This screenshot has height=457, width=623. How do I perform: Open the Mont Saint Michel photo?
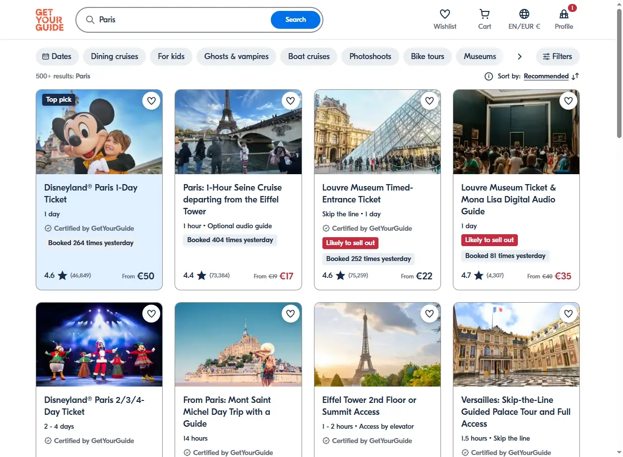238,344
